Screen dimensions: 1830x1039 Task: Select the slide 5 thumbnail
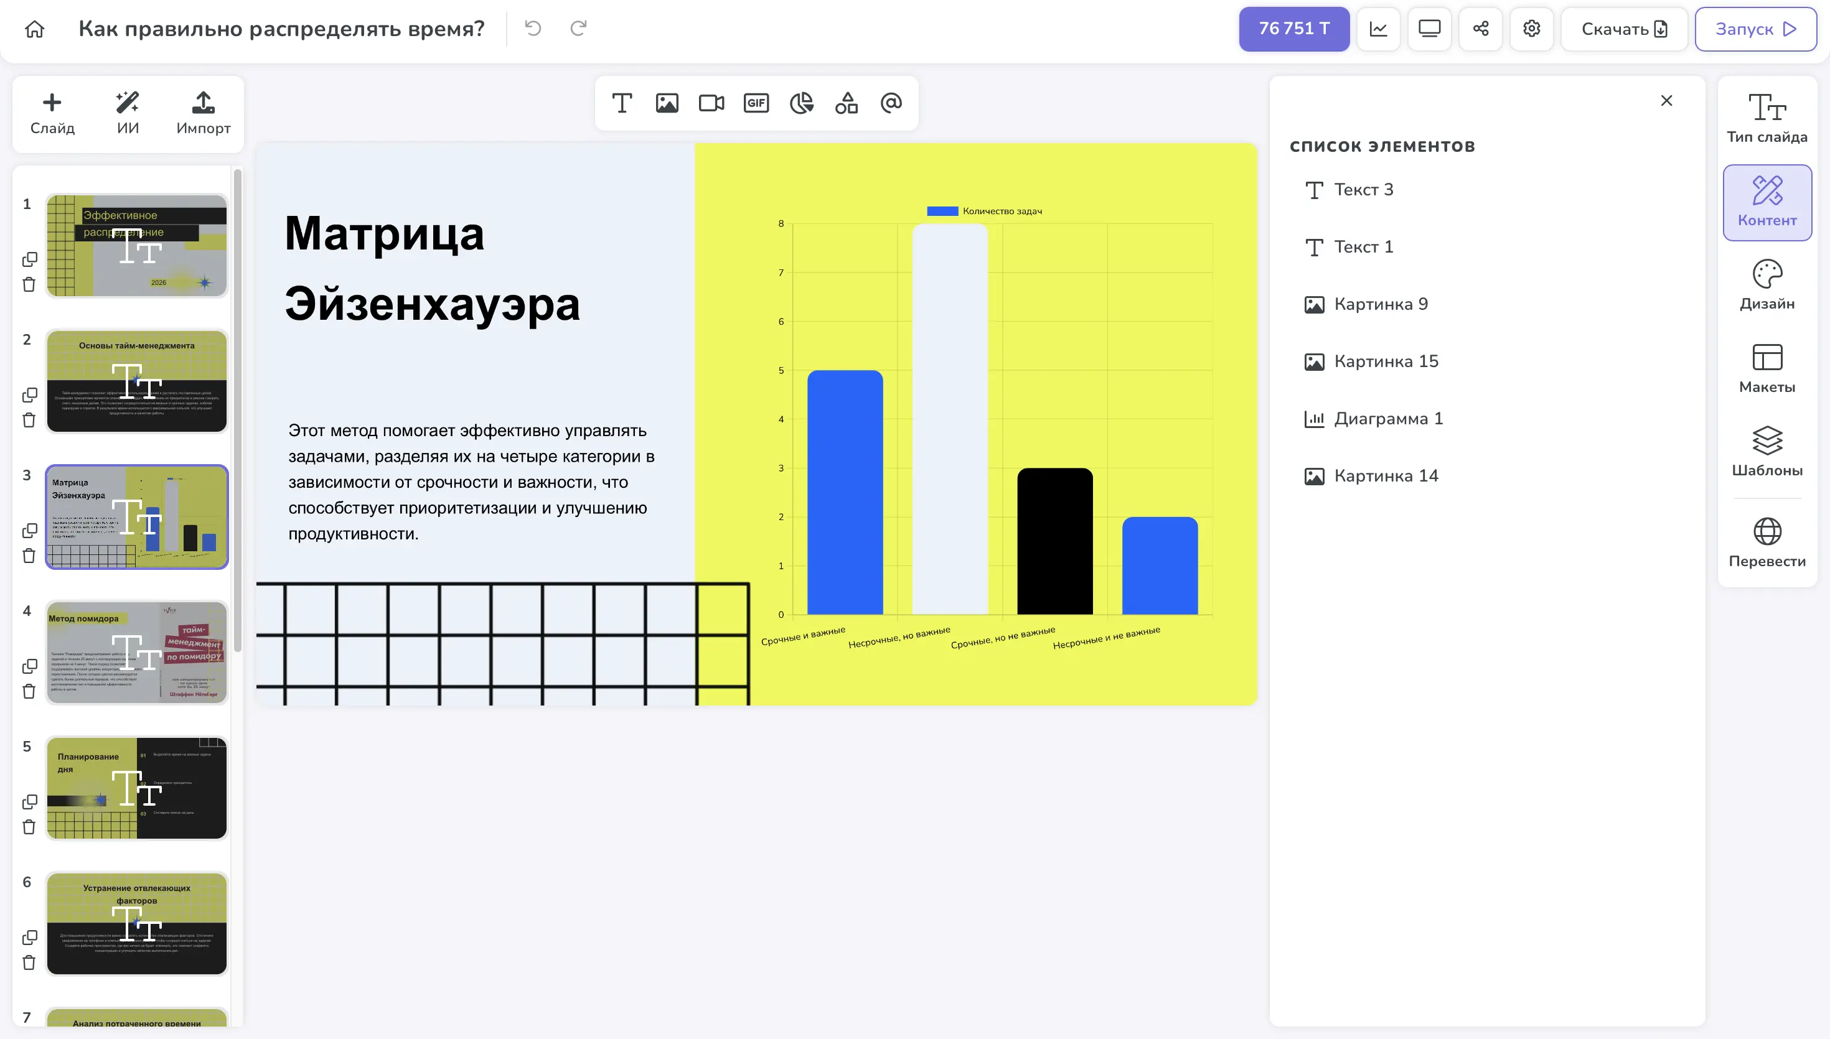137,788
